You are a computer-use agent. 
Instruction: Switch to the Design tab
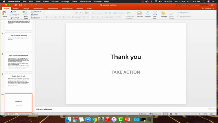pyautogui.click(x=26, y=8)
